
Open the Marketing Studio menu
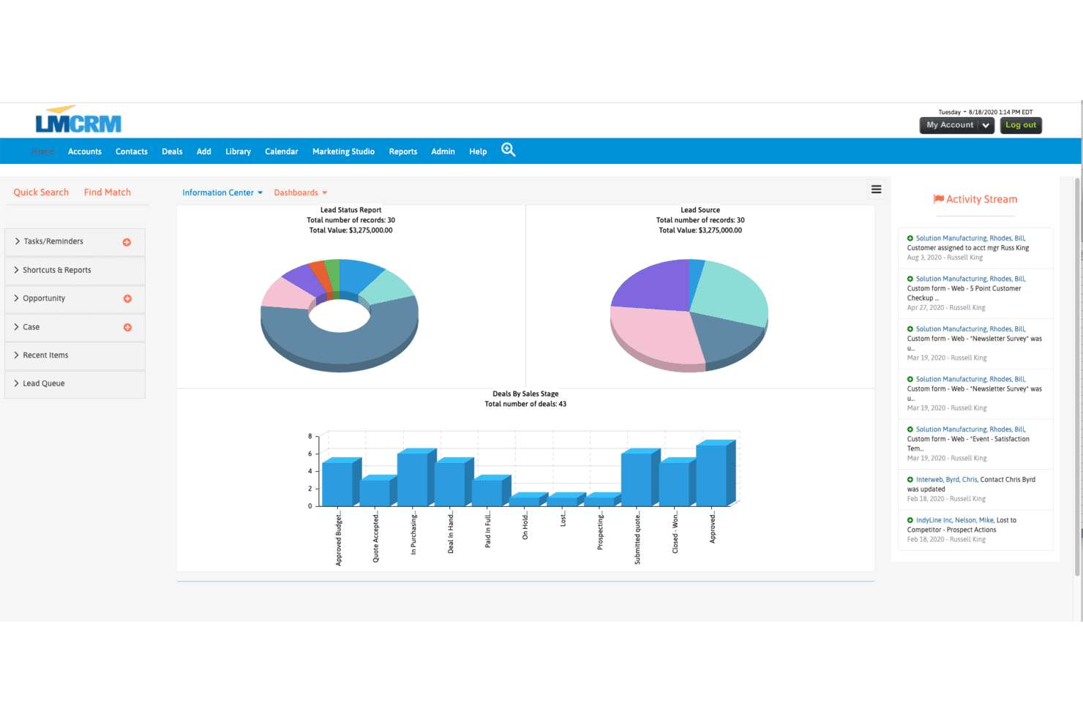[343, 151]
